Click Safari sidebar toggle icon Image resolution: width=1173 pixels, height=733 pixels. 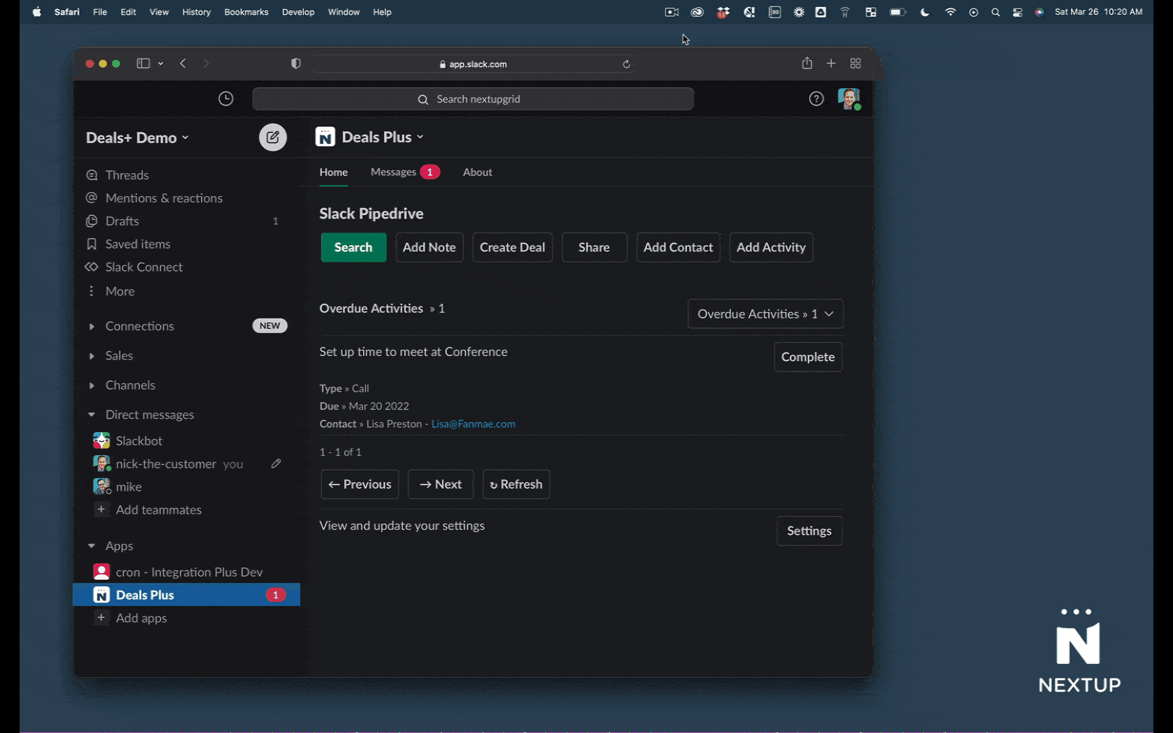[143, 64]
